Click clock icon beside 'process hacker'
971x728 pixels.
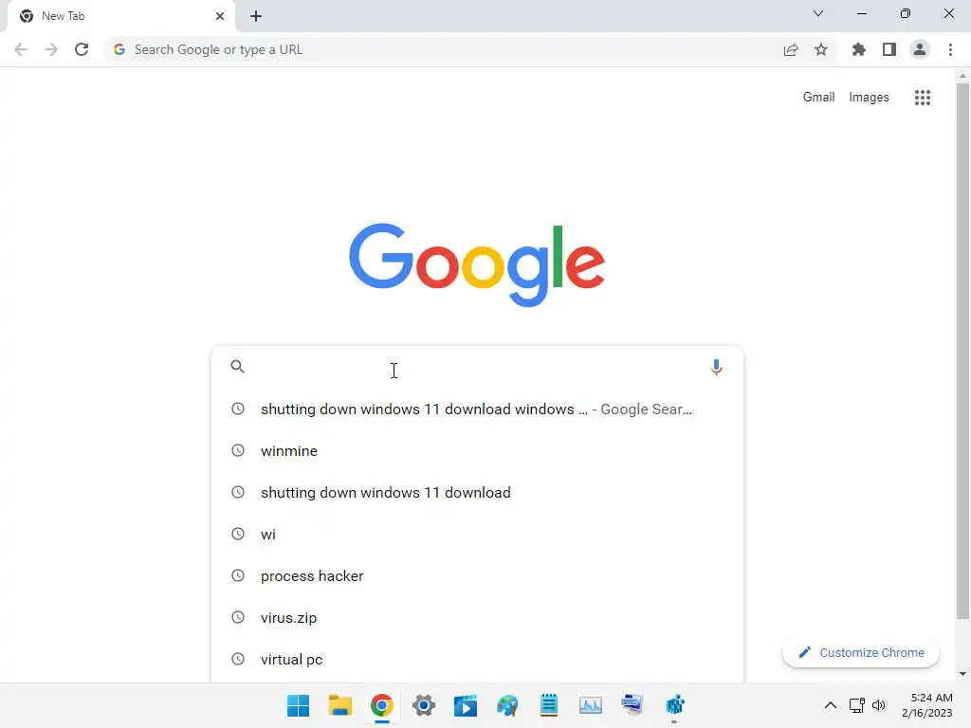pyautogui.click(x=238, y=575)
